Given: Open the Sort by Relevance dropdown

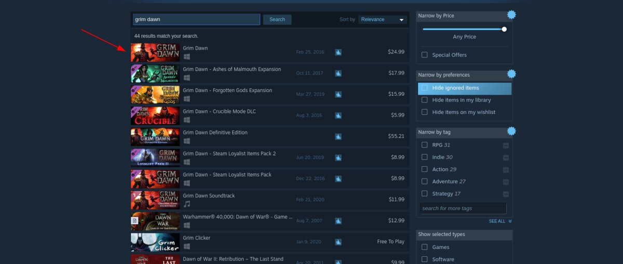Looking at the screenshot, I should [382, 20].
